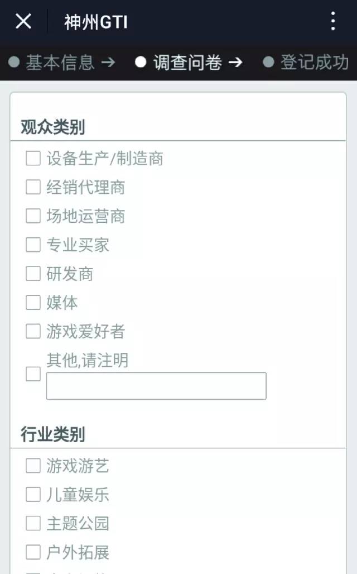Mark the 研发商 checkbox

(x=33, y=274)
